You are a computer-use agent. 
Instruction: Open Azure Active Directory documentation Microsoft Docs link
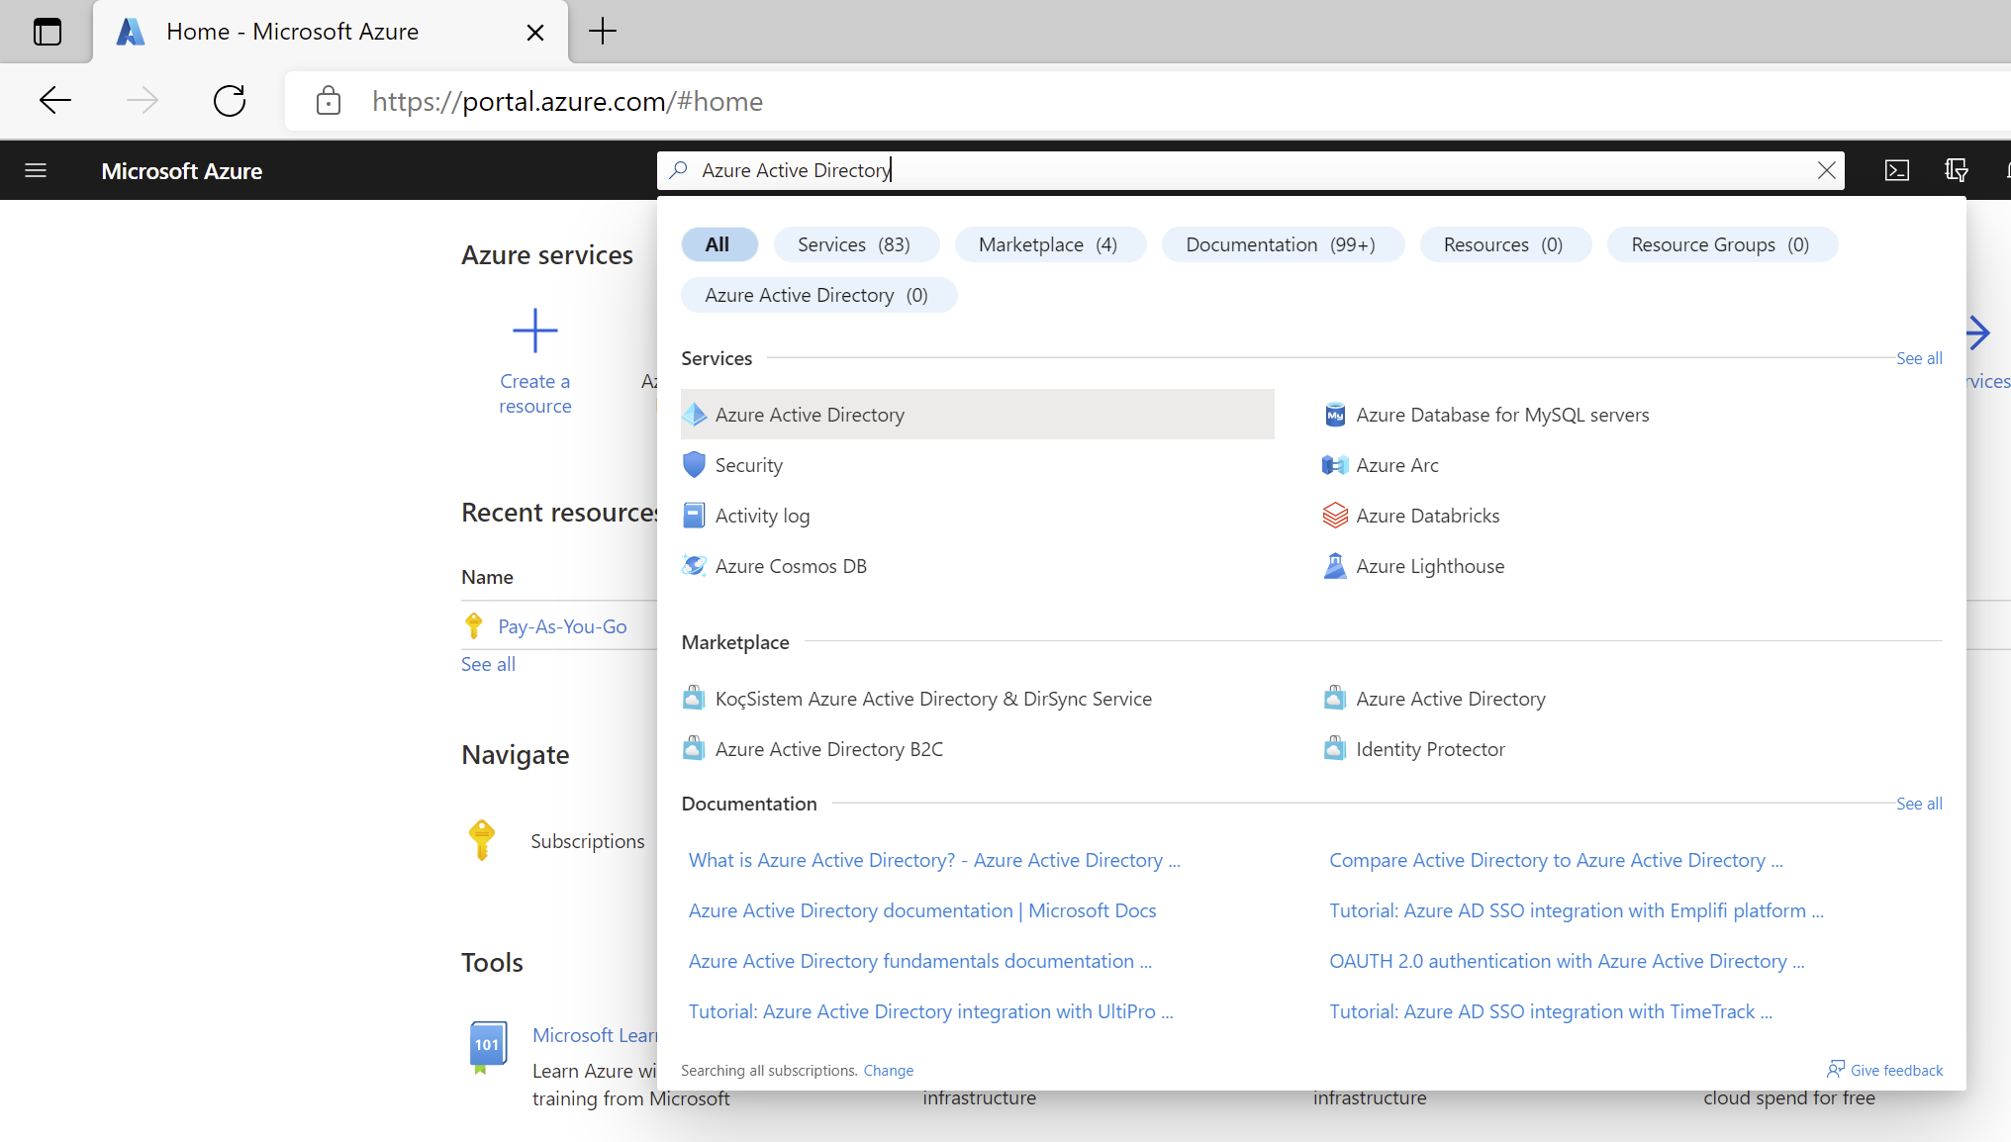(x=922, y=910)
